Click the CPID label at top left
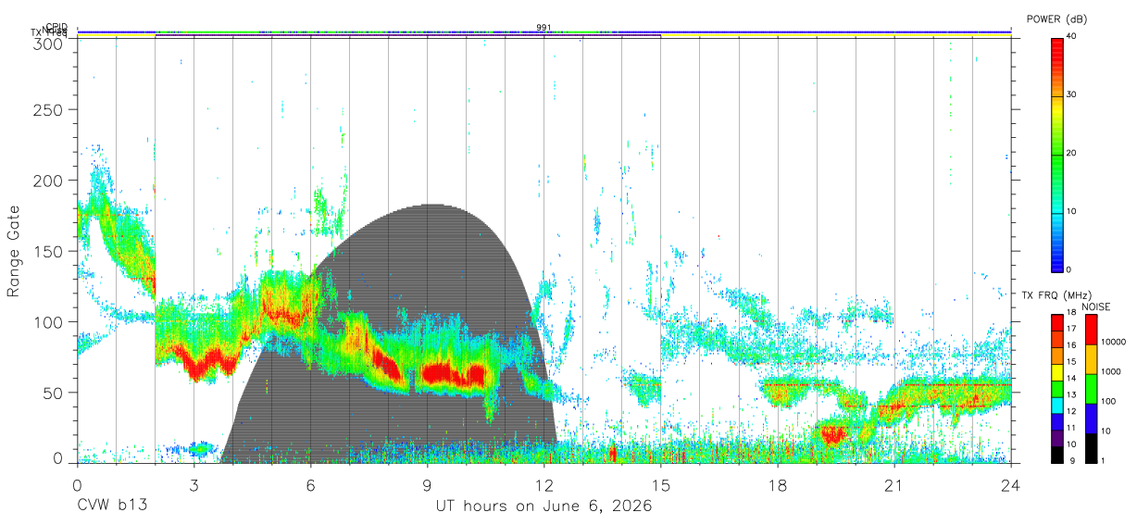This screenshot has height=525, width=1137. coord(56,28)
